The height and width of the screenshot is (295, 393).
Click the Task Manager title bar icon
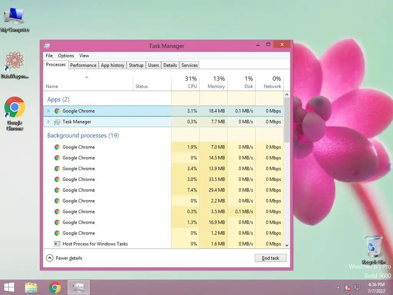pos(47,46)
